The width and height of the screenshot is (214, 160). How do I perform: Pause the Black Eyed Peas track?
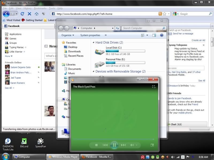(114, 145)
